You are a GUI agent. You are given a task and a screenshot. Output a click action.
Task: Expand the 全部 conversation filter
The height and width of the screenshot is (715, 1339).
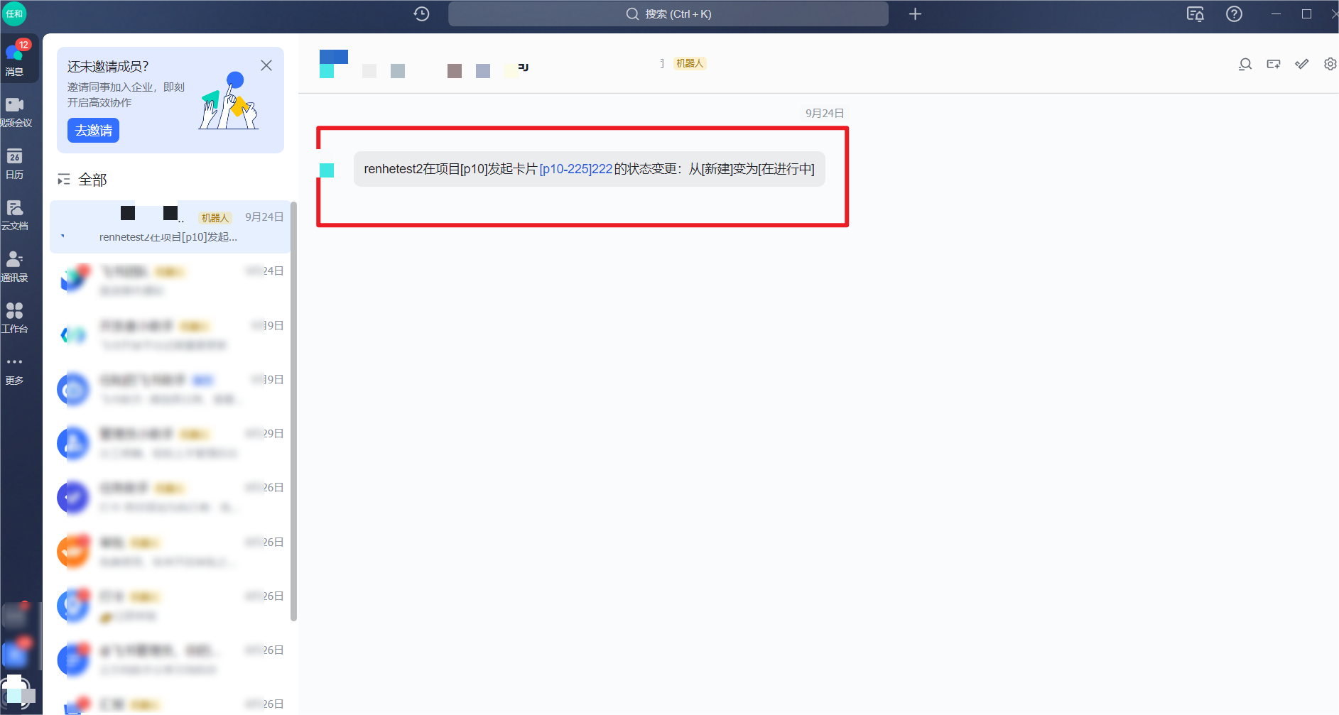click(x=82, y=180)
